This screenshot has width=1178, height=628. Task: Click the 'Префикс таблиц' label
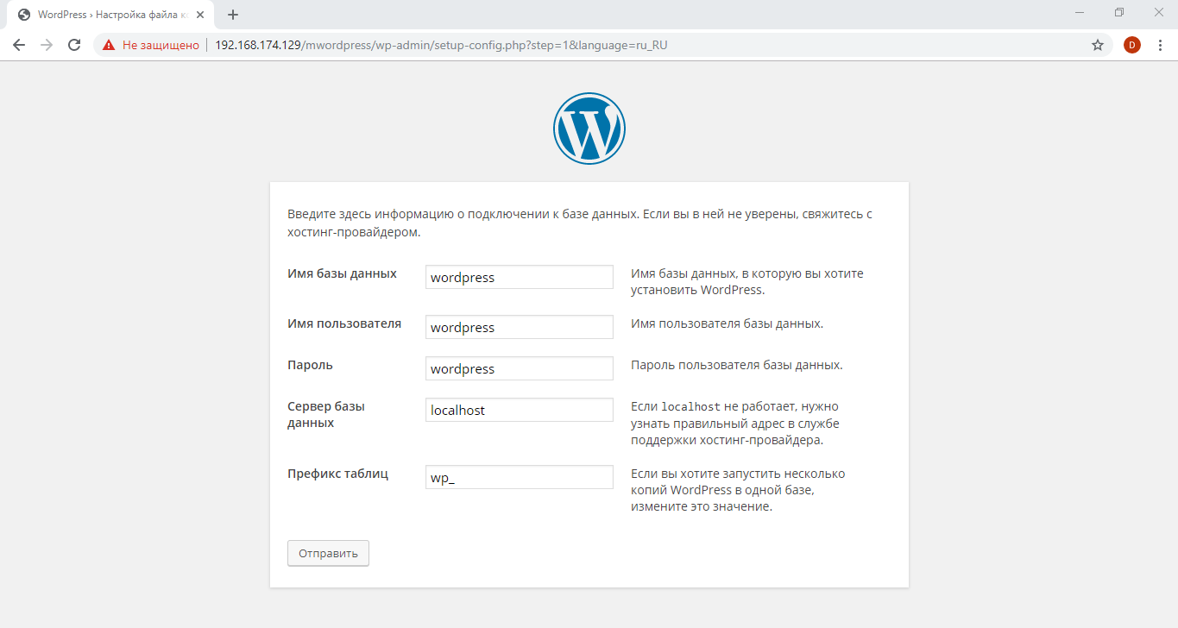click(x=337, y=474)
